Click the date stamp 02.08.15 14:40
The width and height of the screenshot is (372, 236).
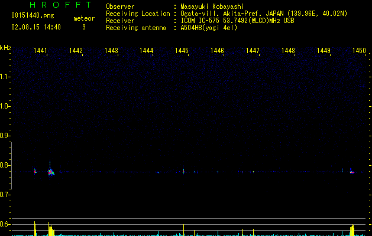[36, 27]
